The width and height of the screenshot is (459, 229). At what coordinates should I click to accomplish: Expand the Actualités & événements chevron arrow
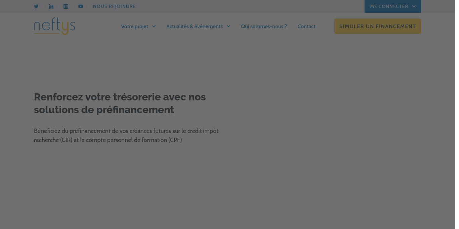point(228,26)
